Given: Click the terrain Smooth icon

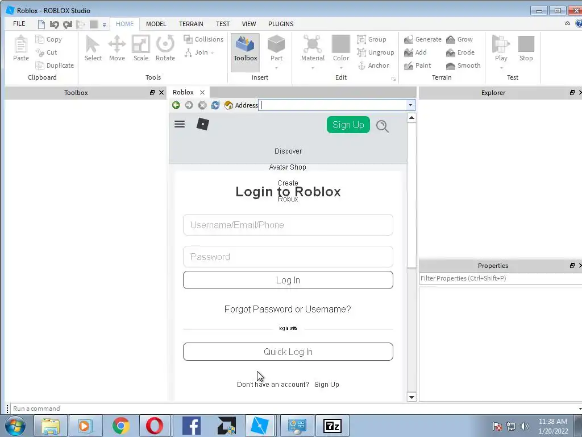Looking at the screenshot, I should tap(451, 65).
